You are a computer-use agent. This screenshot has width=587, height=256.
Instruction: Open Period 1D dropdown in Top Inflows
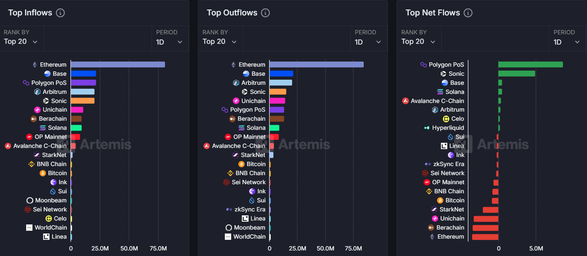170,37
